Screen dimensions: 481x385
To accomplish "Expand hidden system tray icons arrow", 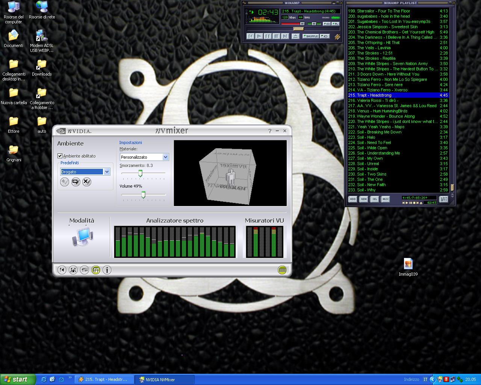I will pyautogui.click(x=433, y=379).
